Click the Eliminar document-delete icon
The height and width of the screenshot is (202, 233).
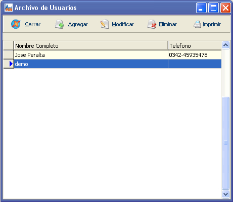click(152, 24)
